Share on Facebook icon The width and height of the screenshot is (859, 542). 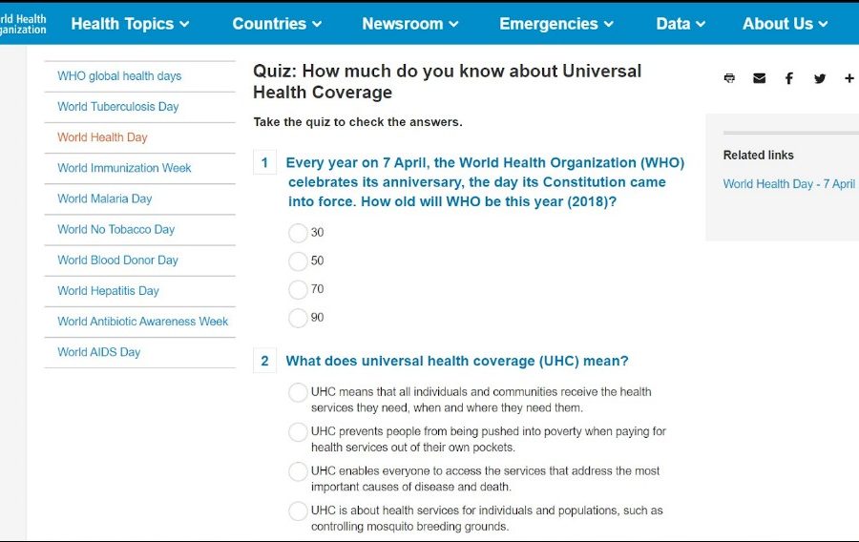[x=789, y=78]
